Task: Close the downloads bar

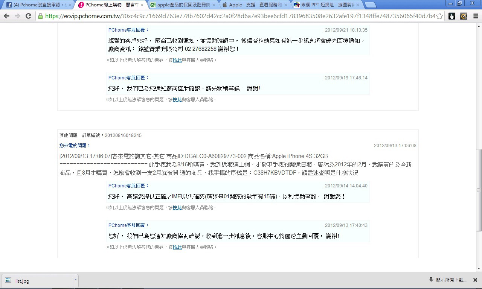Action: 475,280
